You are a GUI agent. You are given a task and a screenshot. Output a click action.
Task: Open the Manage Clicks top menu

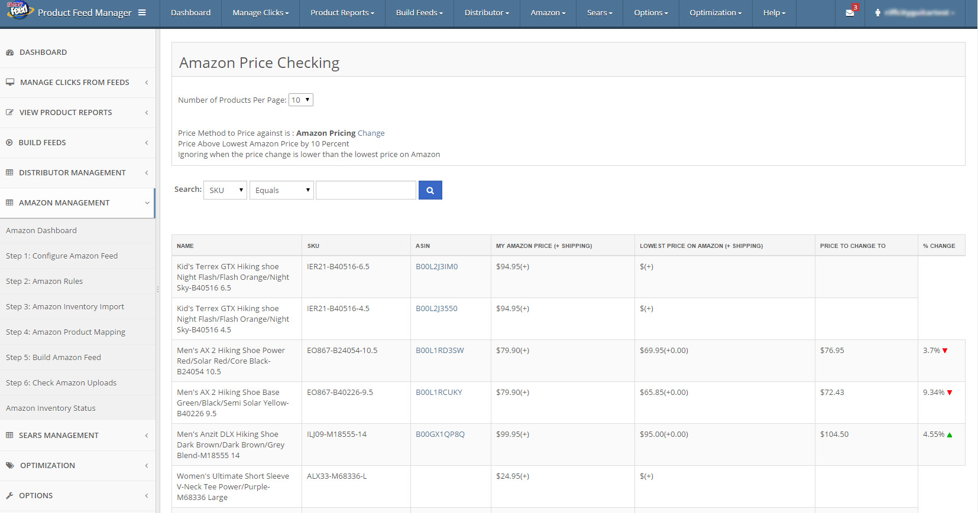click(x=261, y=13)
